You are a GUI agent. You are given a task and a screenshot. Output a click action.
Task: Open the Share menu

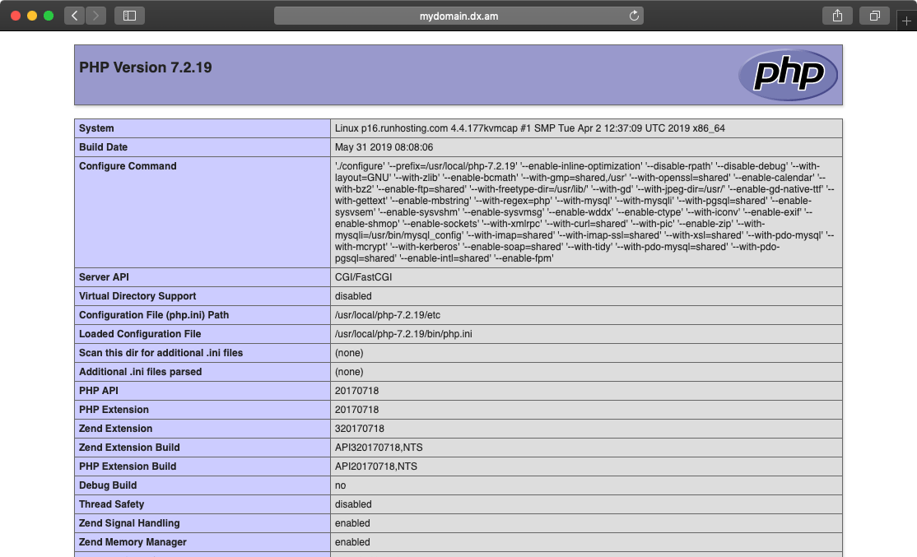837,16
